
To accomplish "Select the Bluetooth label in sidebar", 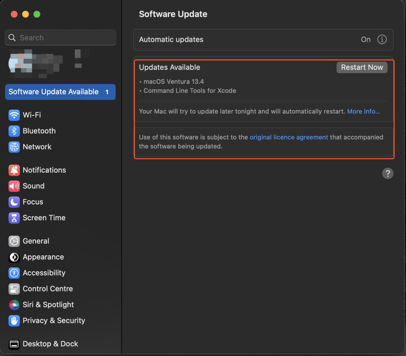I will tap(39, 131).
